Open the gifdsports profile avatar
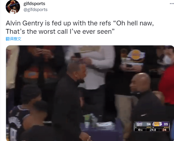This screenshot has height=141, width=174. tap(13, 7)
